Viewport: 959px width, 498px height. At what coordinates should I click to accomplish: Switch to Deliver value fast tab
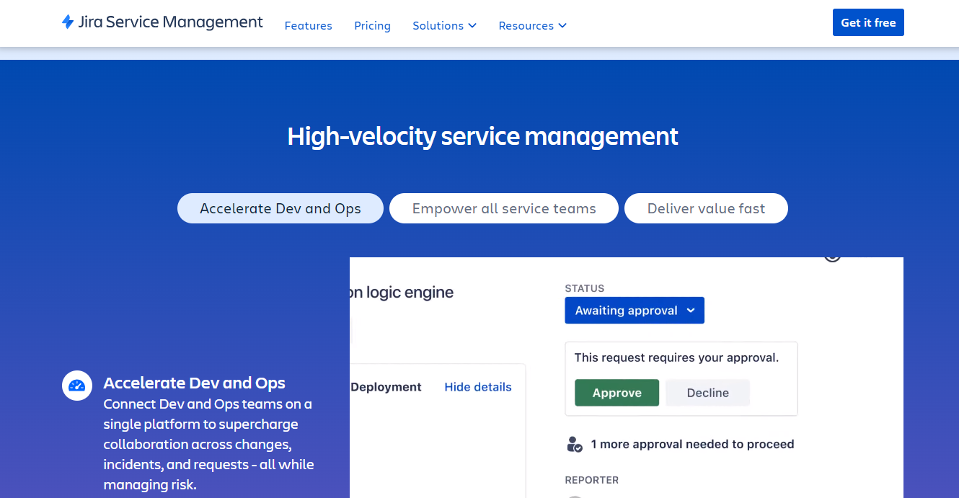[x=706, y=208]
